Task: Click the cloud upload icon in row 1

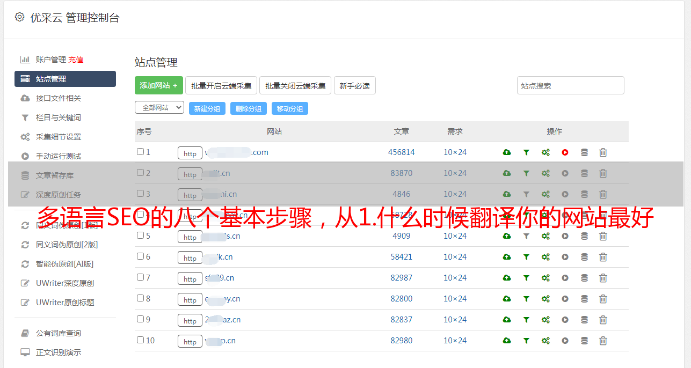Action: [507, 152]
